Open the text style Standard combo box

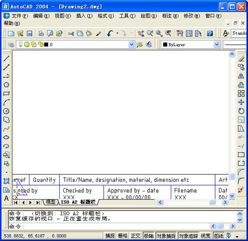pyautogui.click(x=239, y=33)
